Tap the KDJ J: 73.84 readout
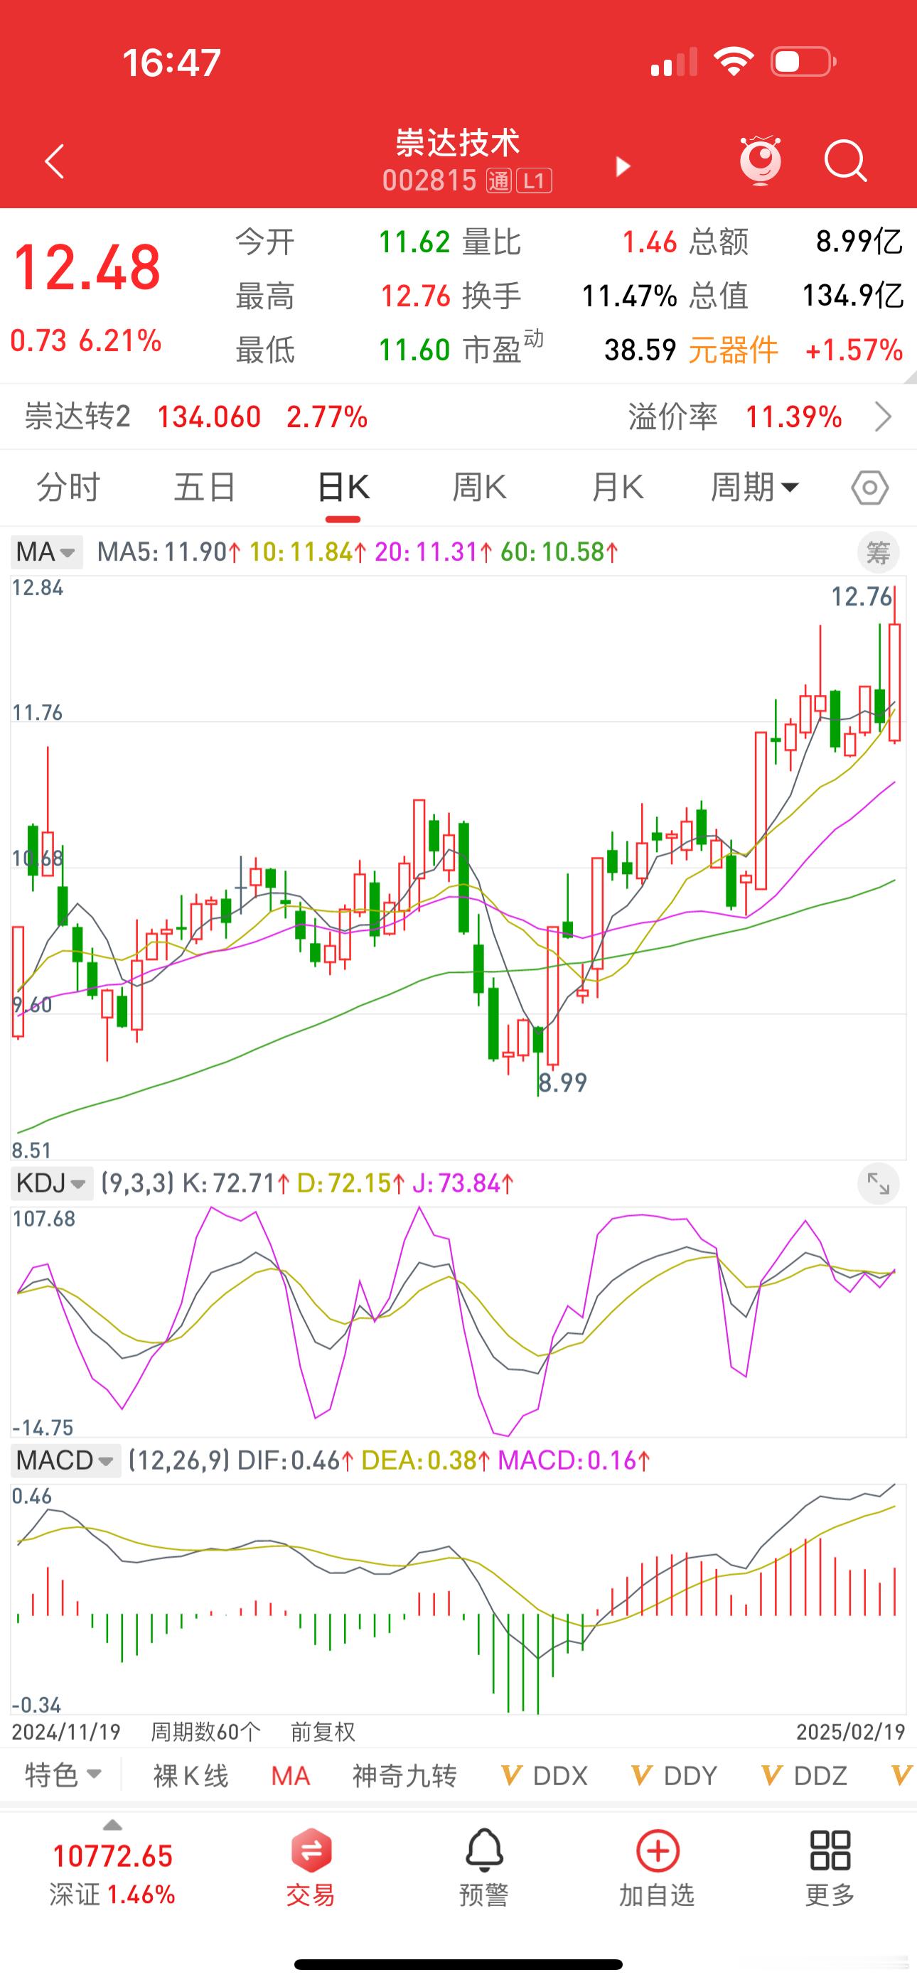The width and height of the screenshot is (917, 1987). pyautogui.click(x=463, y=1183)
